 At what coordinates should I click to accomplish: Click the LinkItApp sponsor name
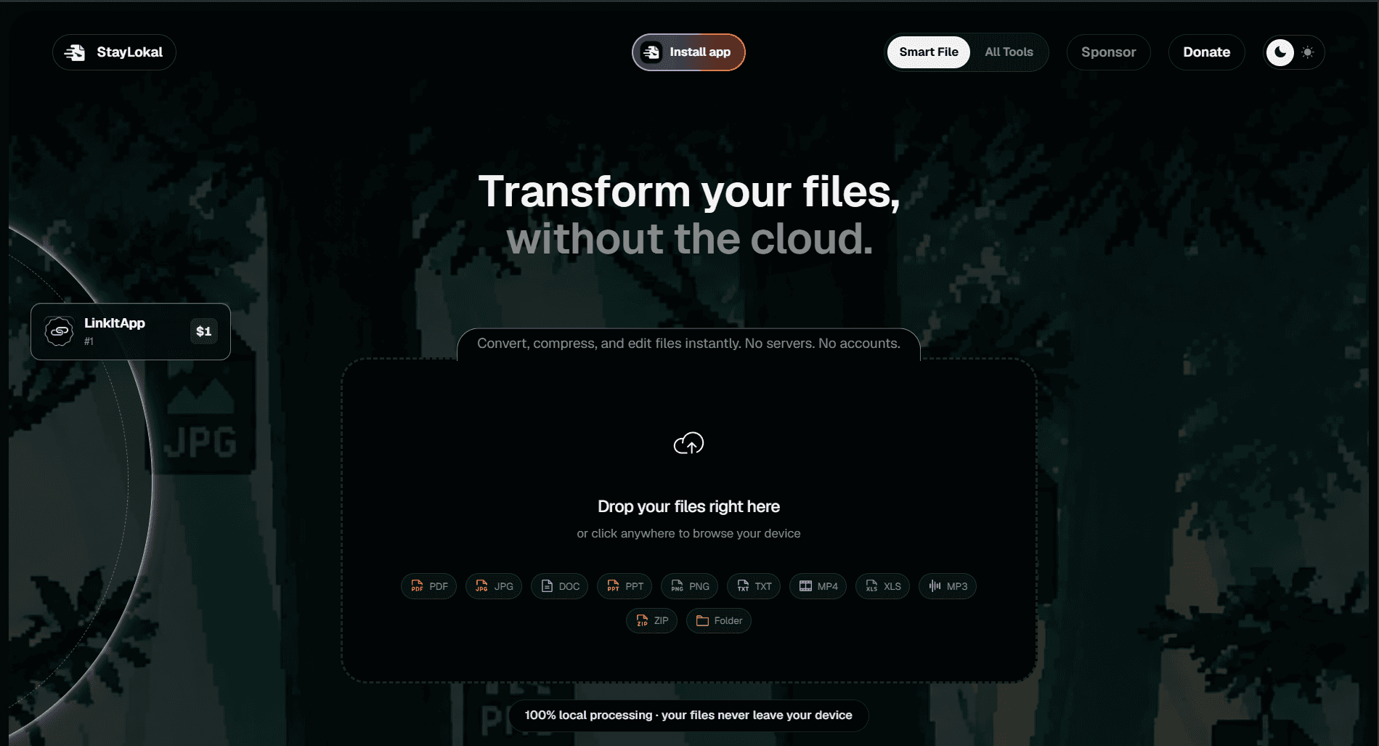(x=115, y=323)
